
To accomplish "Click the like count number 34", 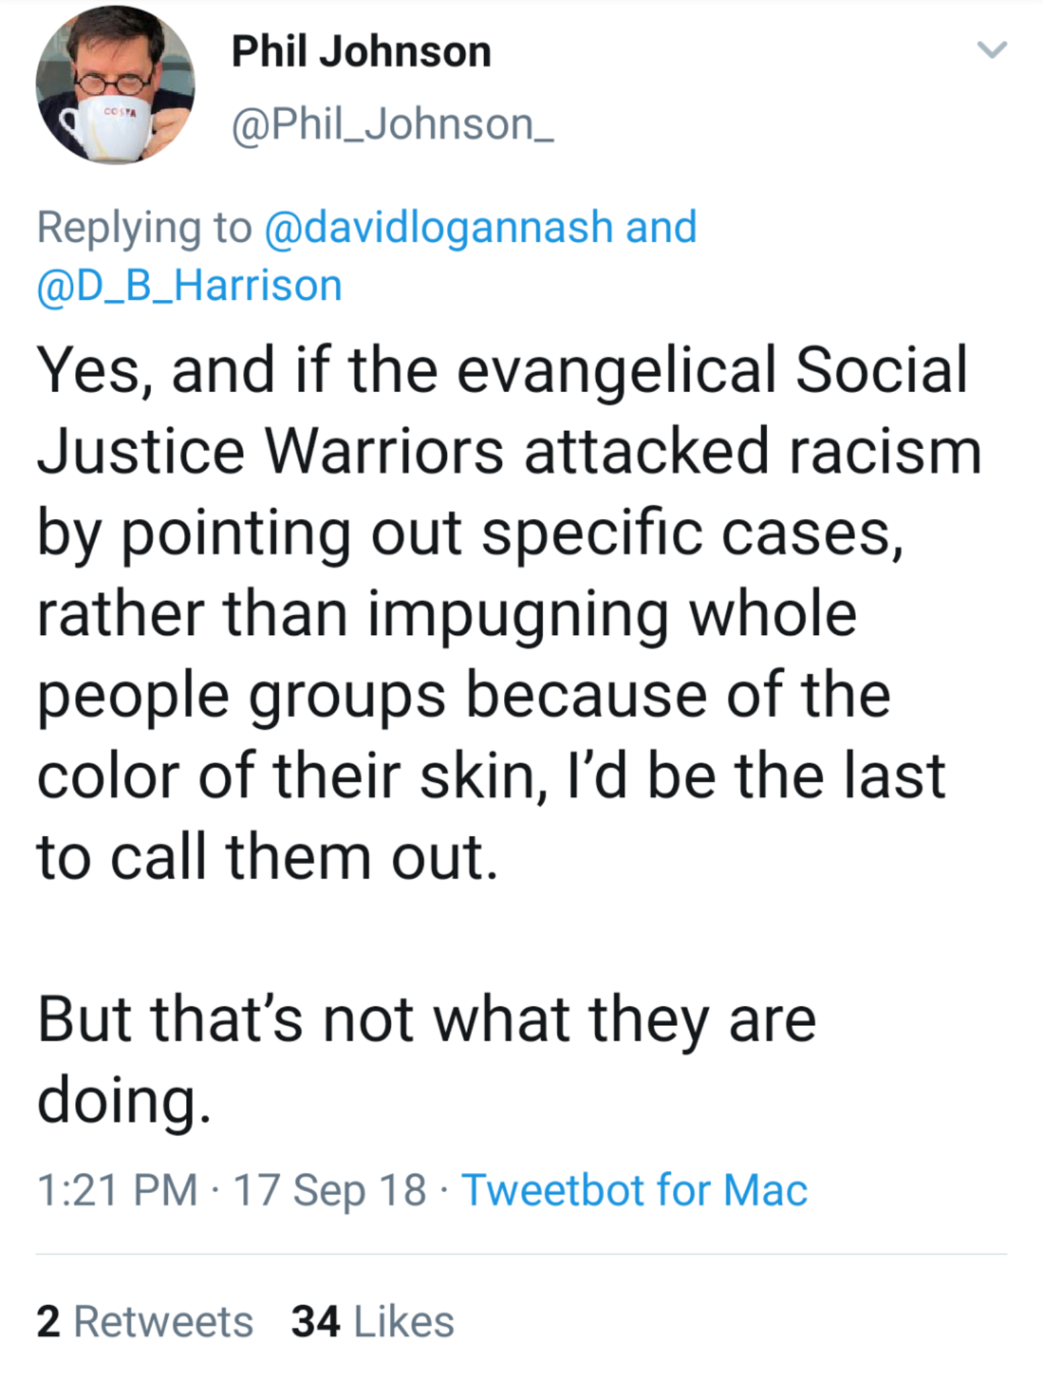I will point(315,1321).
